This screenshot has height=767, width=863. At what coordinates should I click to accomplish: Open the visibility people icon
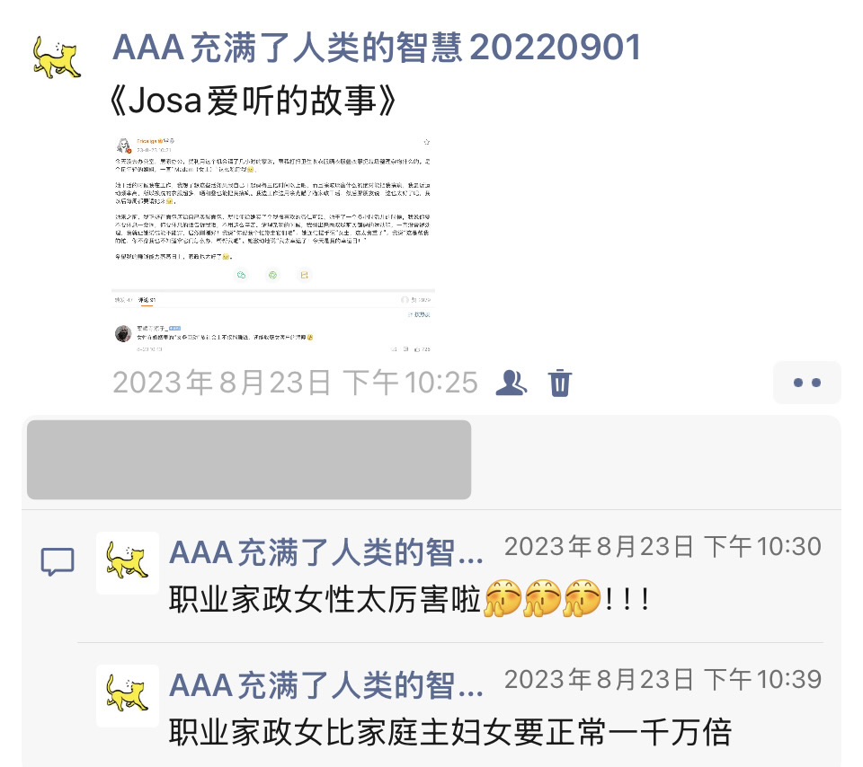click(511, 383)
